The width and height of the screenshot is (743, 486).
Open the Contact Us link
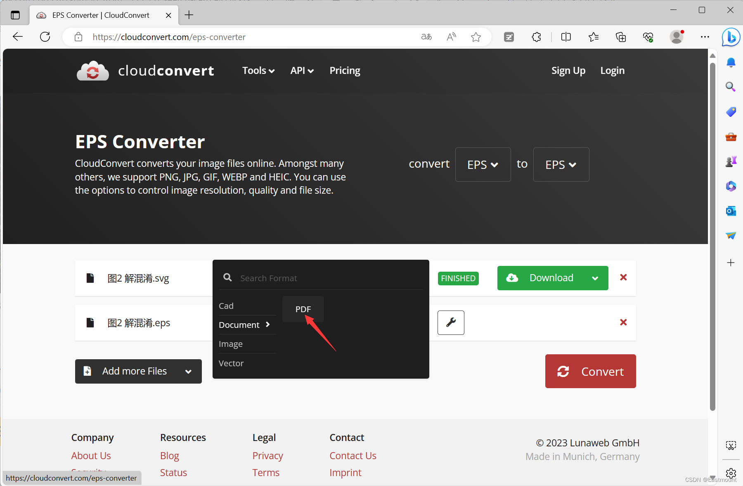[353, 456]
